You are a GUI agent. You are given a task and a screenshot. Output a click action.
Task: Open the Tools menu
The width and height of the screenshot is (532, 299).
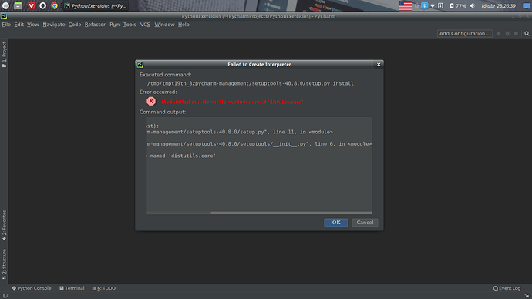tap(130, 25)
